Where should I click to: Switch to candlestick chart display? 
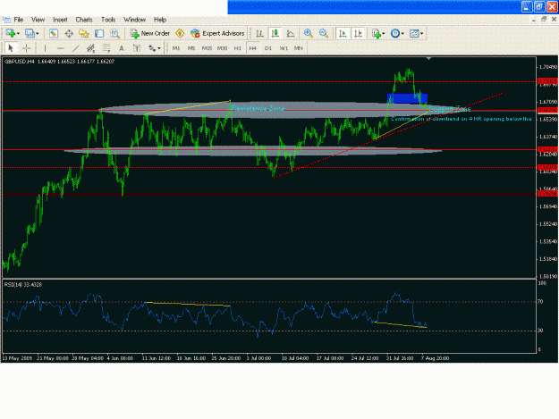[275, 33]
